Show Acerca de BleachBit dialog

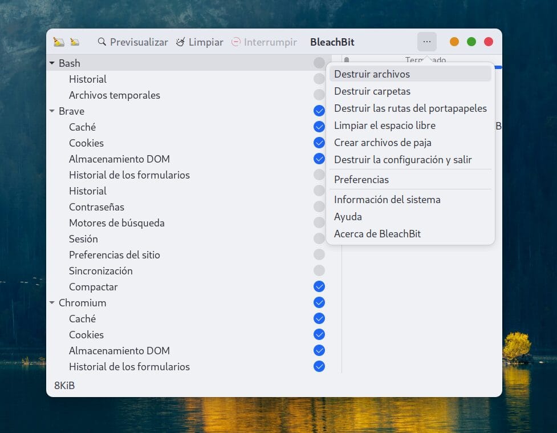coord(410,233)
